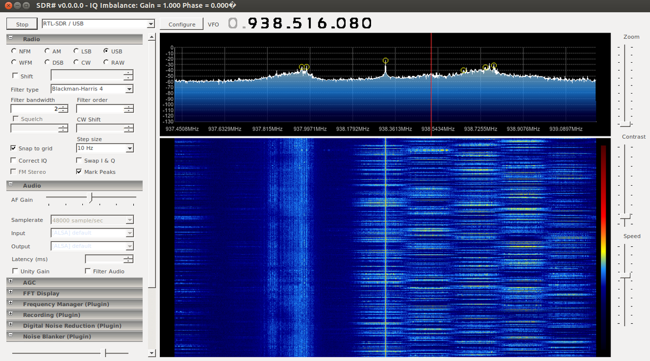Click the red VFO tuning line in spectrum

click(x=431, y=83)
